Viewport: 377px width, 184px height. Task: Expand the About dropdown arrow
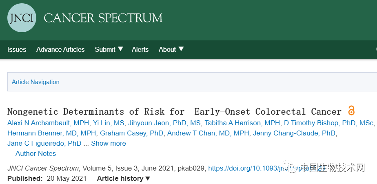tap(181, 49)
